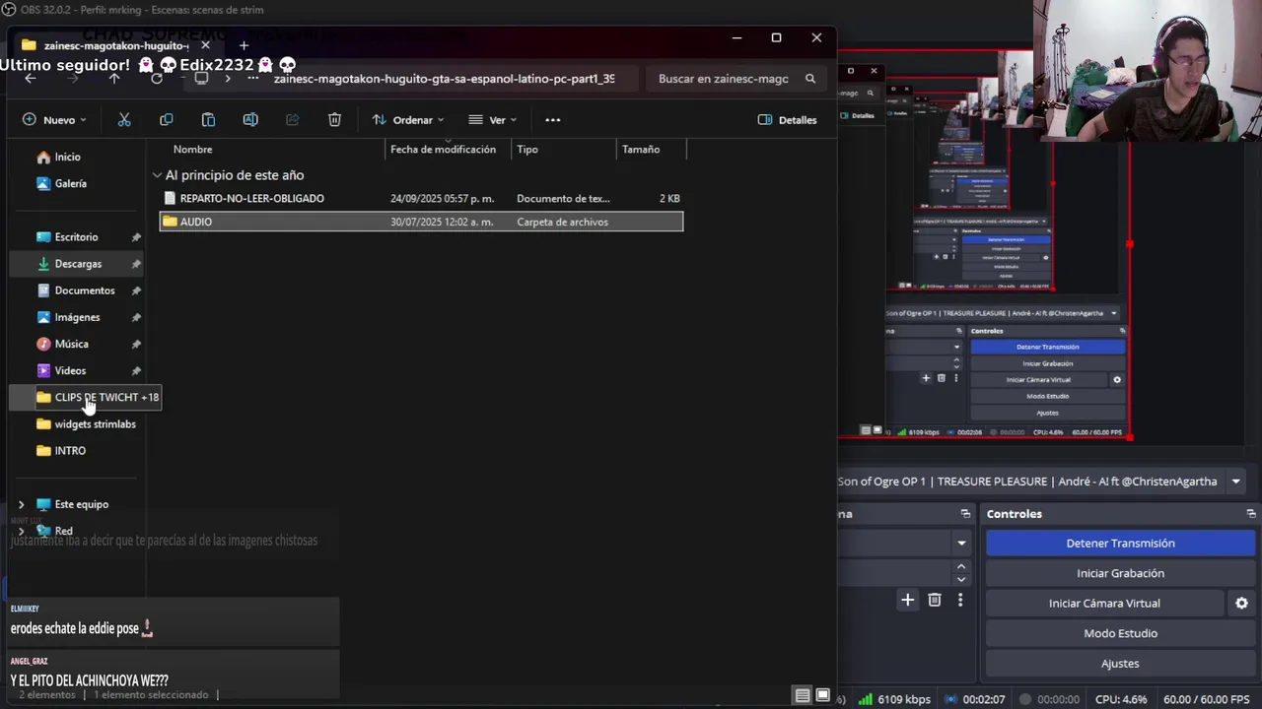Open the CLIPS DE TWICHT +18 sidebar folder
1262x709 pixels.
tap(98, 398)
